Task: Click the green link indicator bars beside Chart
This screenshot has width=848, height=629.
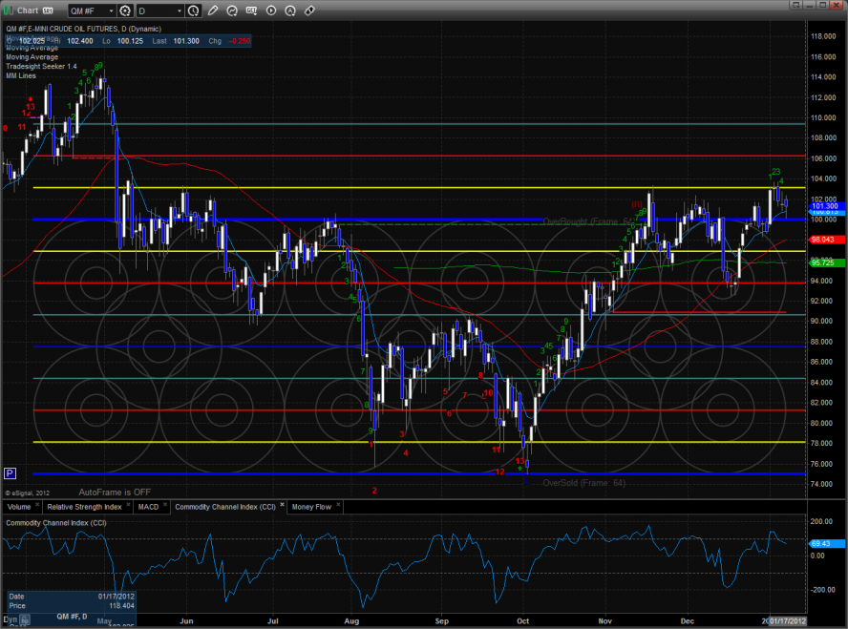Action: coord(8,10)
